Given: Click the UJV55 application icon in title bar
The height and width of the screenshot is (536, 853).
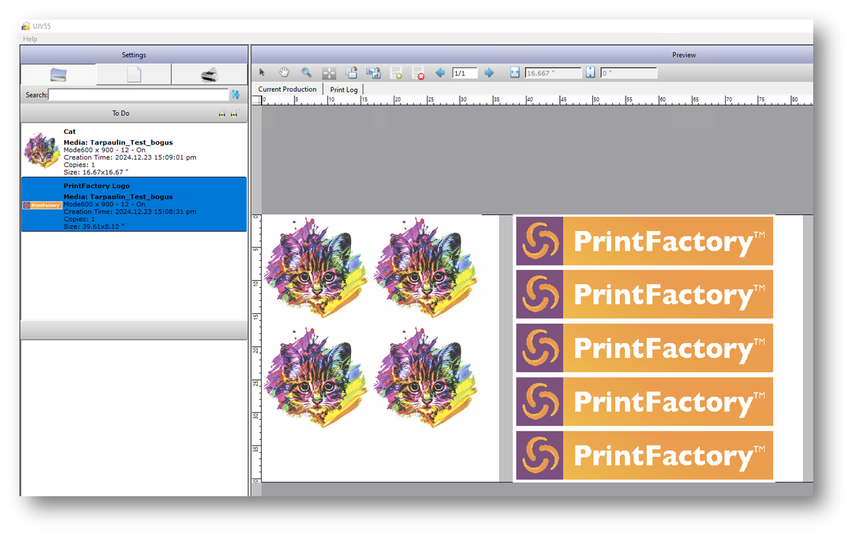Looking at the screenshot, I should click(25, 26).
